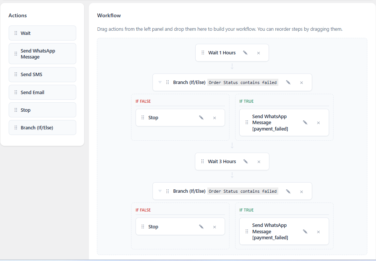Edit the second Stop step

201,226
